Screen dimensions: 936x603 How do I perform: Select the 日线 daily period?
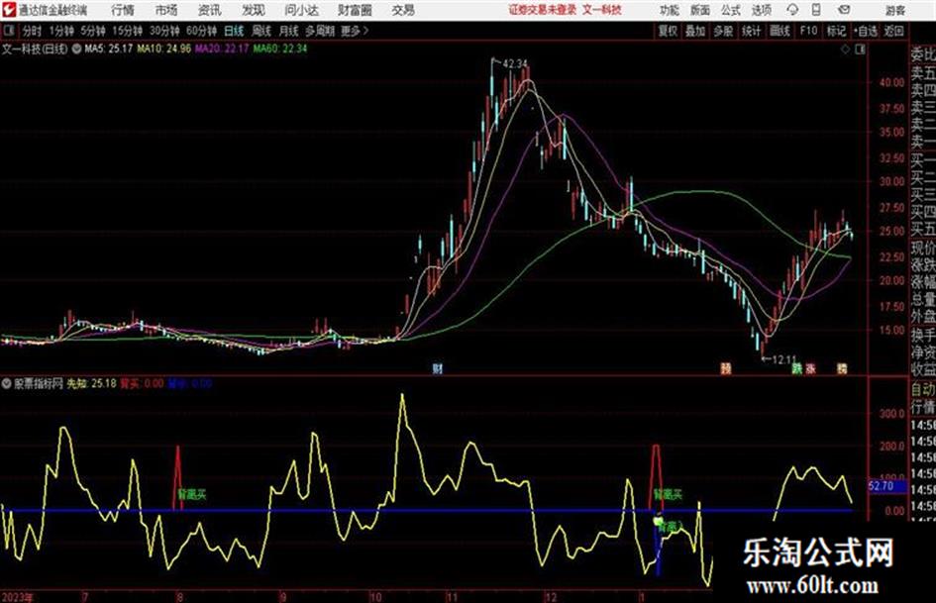tap(234, 31)
